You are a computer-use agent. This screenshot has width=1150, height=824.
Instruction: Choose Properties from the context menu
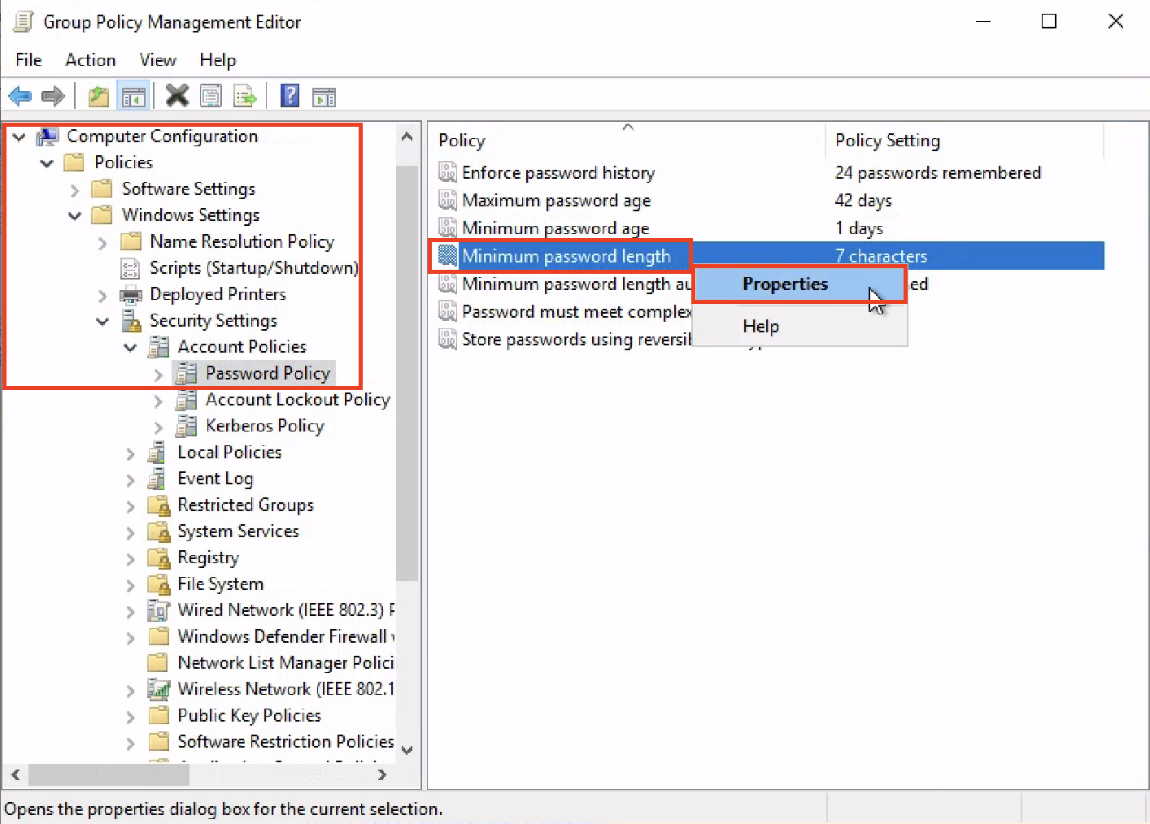[799, 284]
